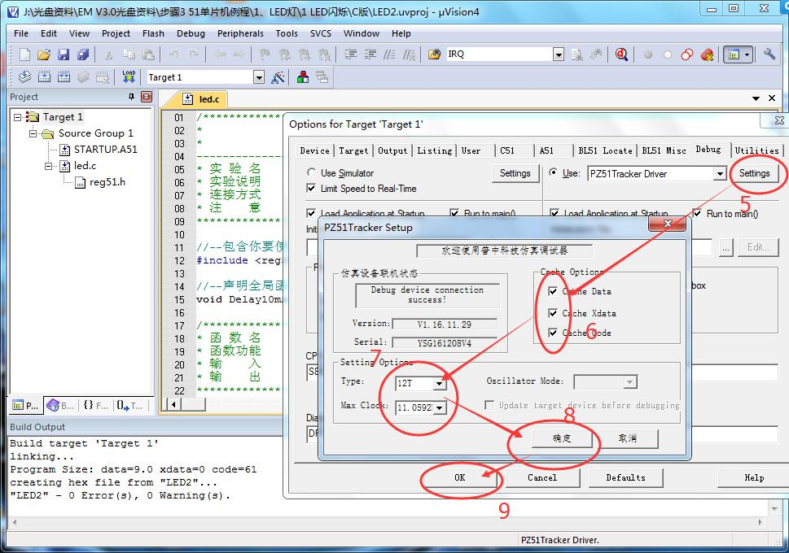This screenshot has width=789, height=553.
Task: Start/Stop Debug Session magnifier icon
Action: [621, 54]
